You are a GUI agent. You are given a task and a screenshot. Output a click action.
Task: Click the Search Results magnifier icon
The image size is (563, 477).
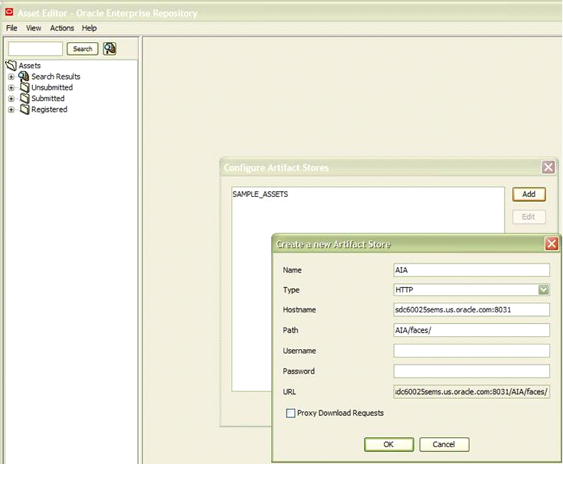(24, 77)
